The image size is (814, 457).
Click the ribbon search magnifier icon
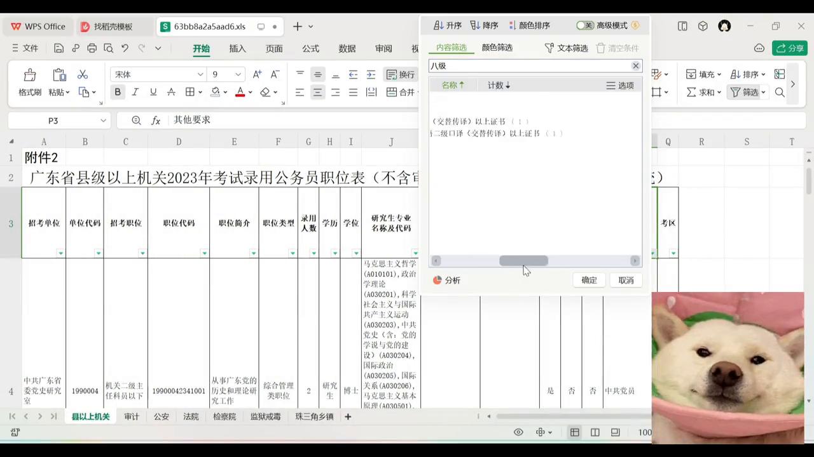780,93
